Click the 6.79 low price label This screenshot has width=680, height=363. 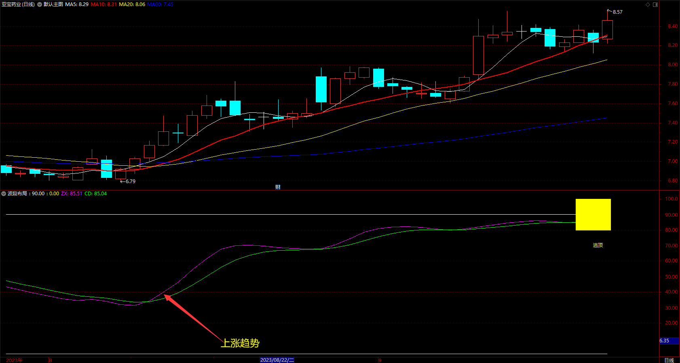130,181
